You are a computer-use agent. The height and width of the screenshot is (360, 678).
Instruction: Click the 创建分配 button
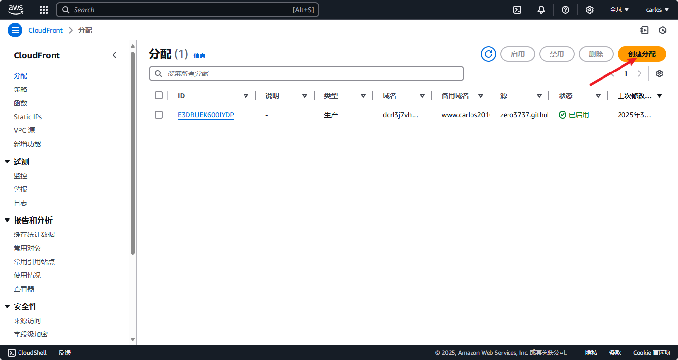(642, 54)
